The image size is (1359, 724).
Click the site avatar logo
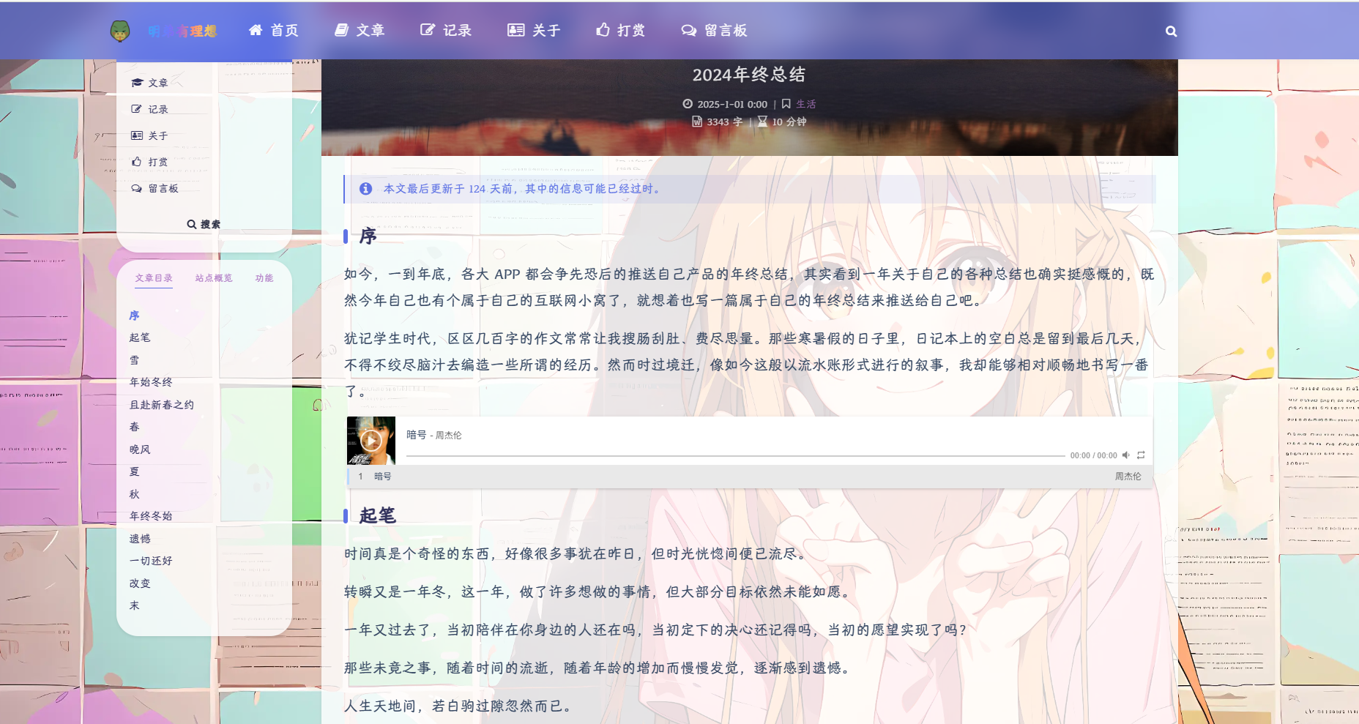[120, 31]
